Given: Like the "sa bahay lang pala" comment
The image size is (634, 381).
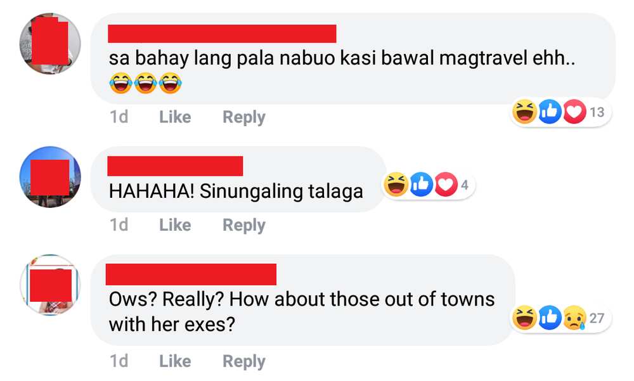Looking at the screenshot, I should 175,117.
